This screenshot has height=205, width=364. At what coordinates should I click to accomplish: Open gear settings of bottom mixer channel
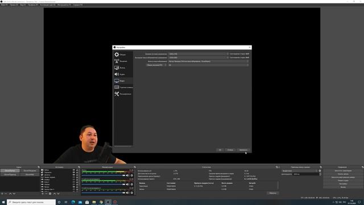131,192
